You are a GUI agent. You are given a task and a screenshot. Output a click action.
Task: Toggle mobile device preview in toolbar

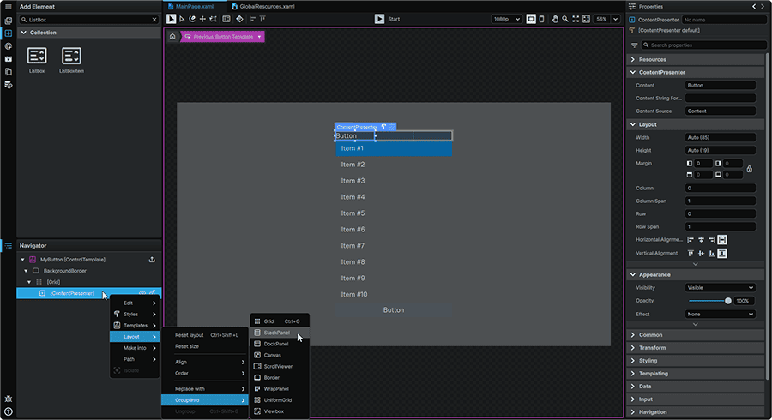[x=541, y=19]
